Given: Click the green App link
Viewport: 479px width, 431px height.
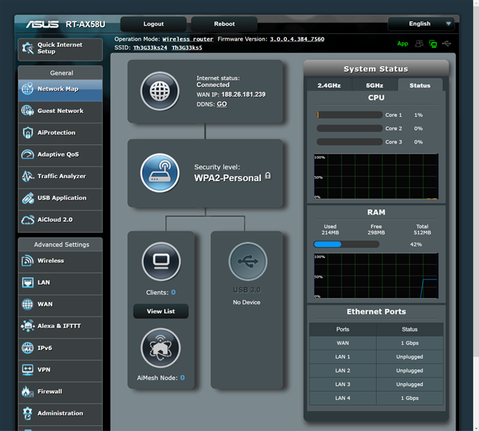Looking at the screenshot, I should coord(402,44).
